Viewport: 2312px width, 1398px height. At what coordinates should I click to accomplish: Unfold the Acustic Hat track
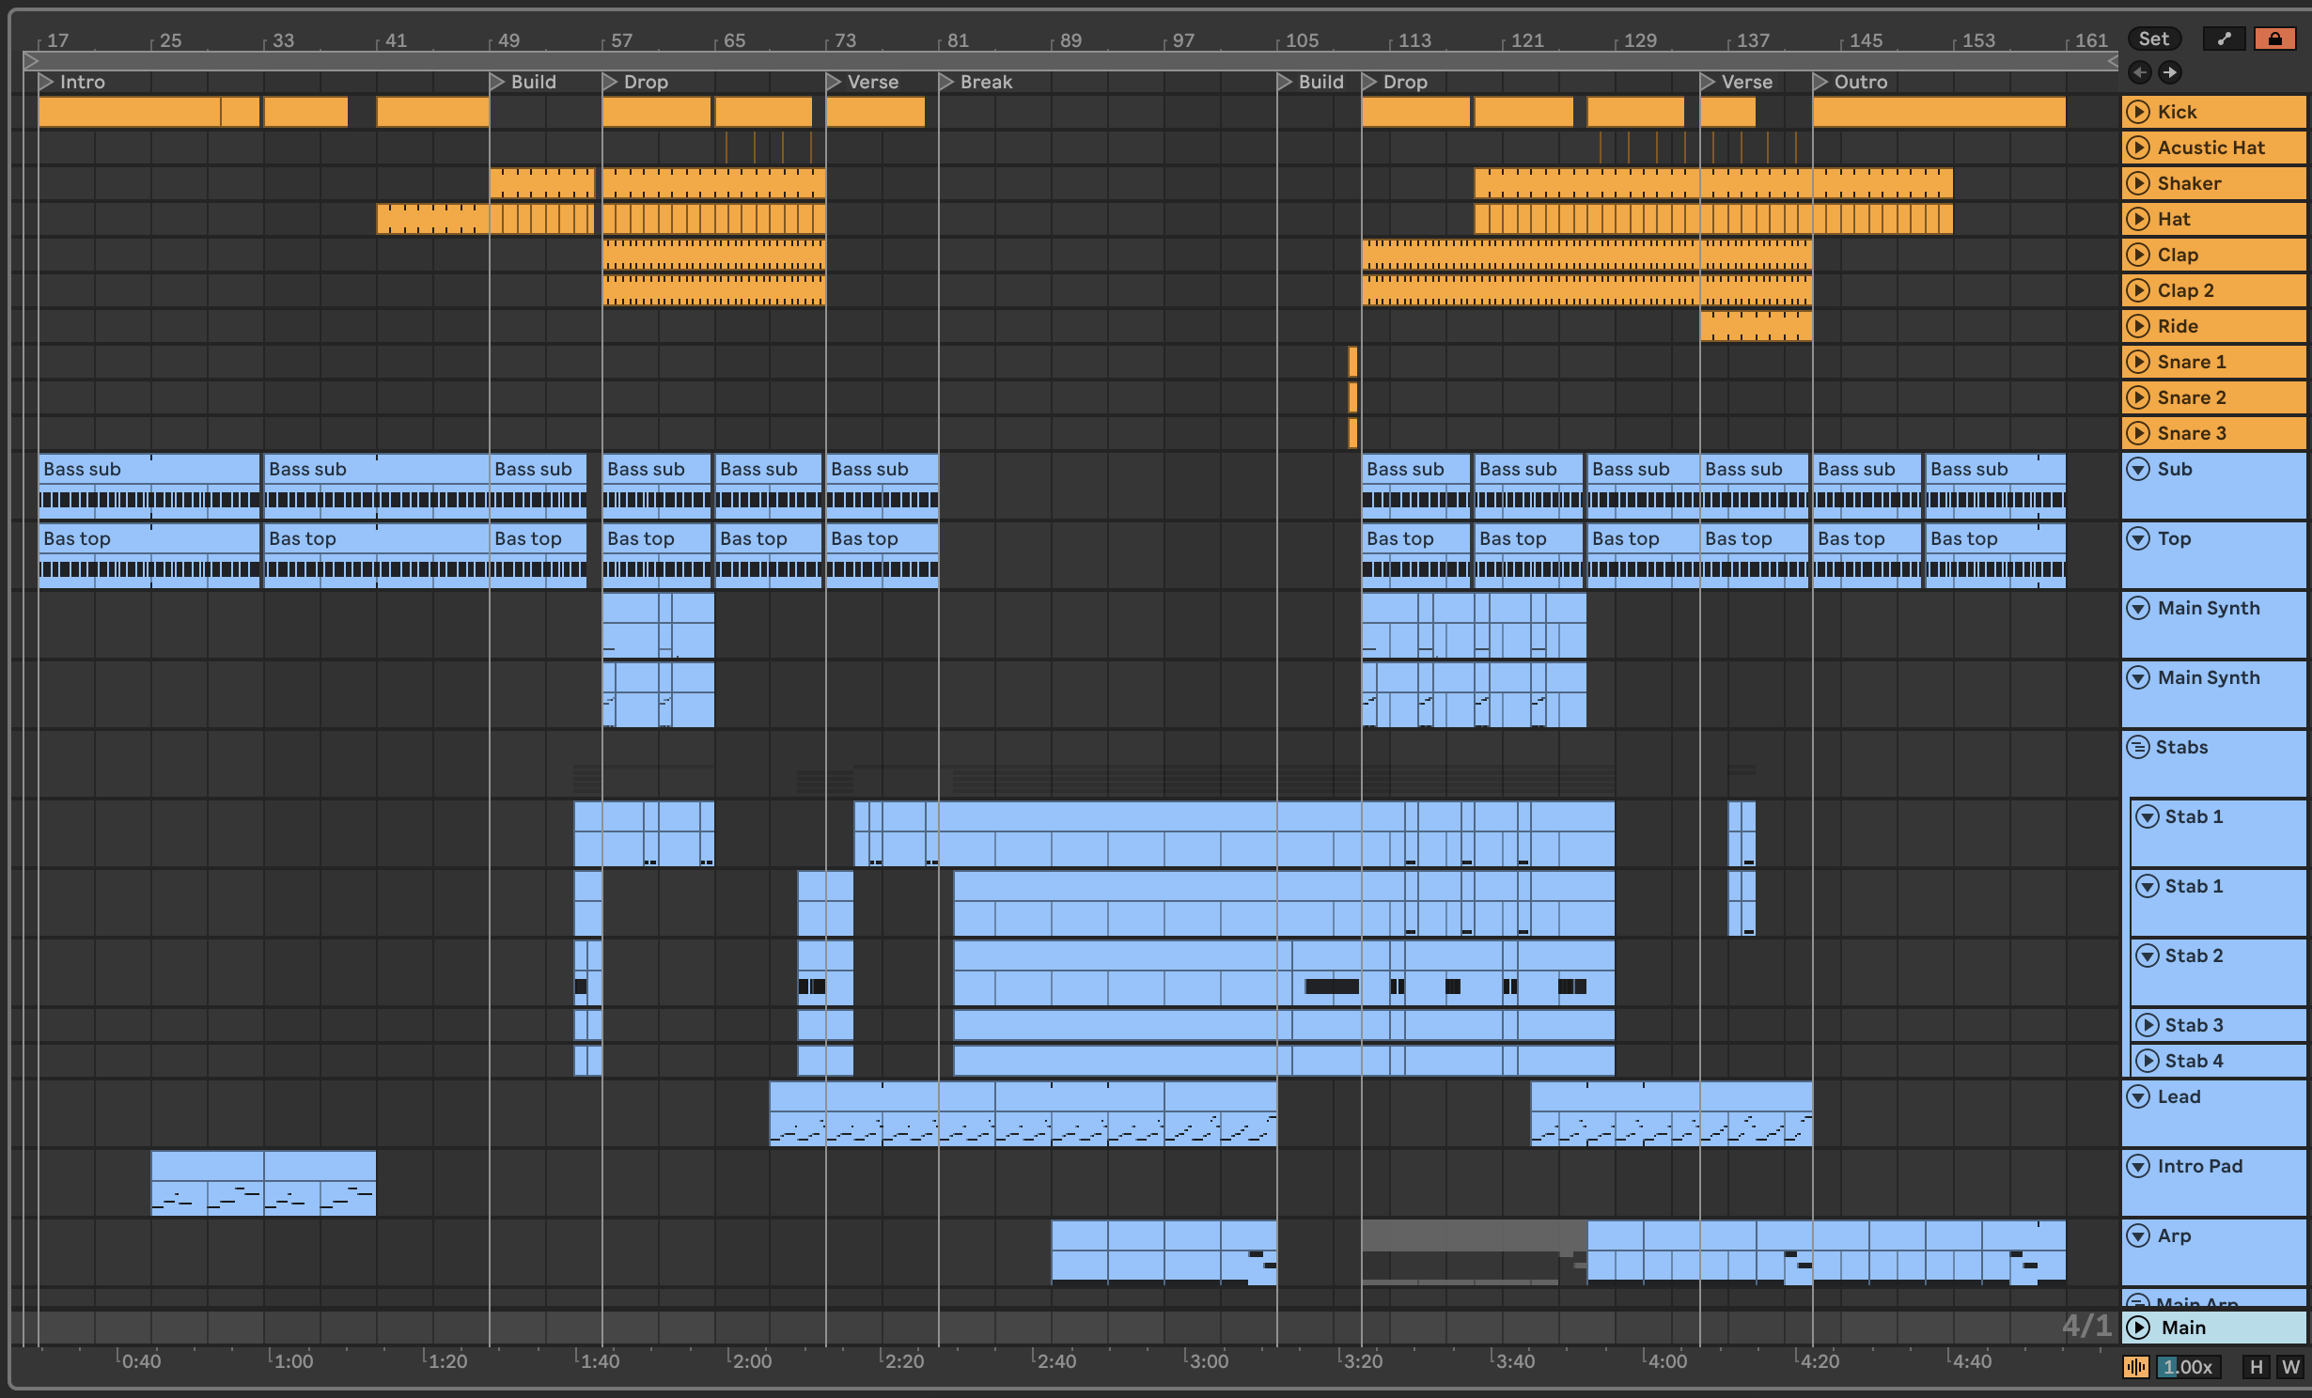(2138, 148)
